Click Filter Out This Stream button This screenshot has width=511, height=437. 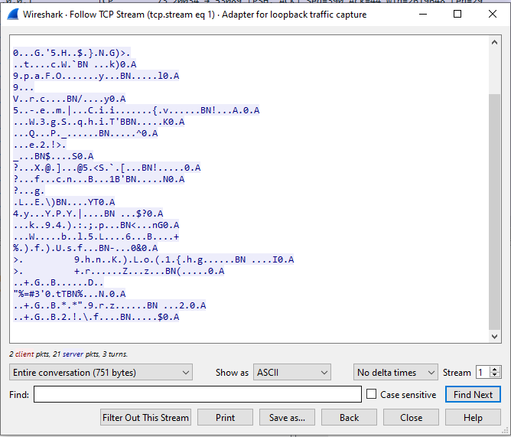click(x=145, y=418)
